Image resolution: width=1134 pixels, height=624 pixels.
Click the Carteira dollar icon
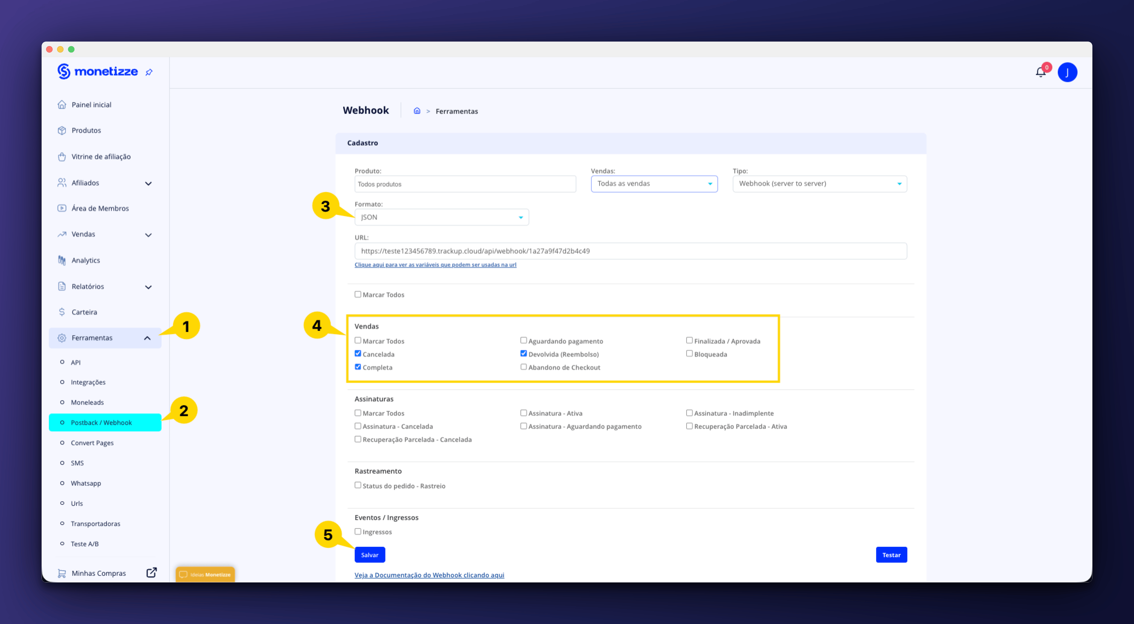[62, 312]
